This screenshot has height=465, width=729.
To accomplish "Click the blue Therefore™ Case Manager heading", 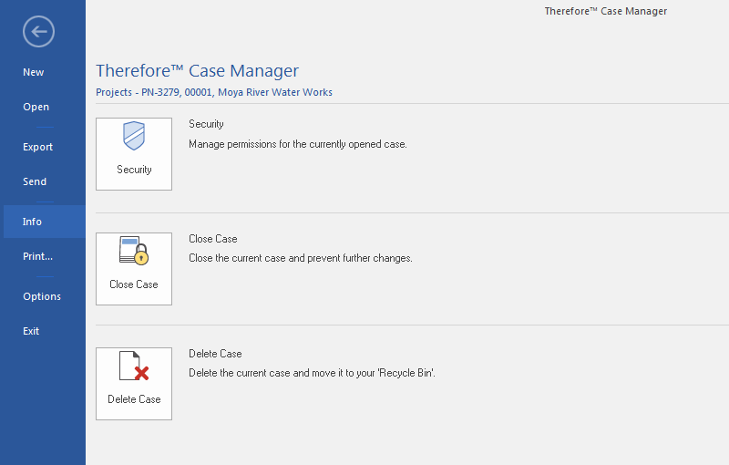I will [197, 71].
